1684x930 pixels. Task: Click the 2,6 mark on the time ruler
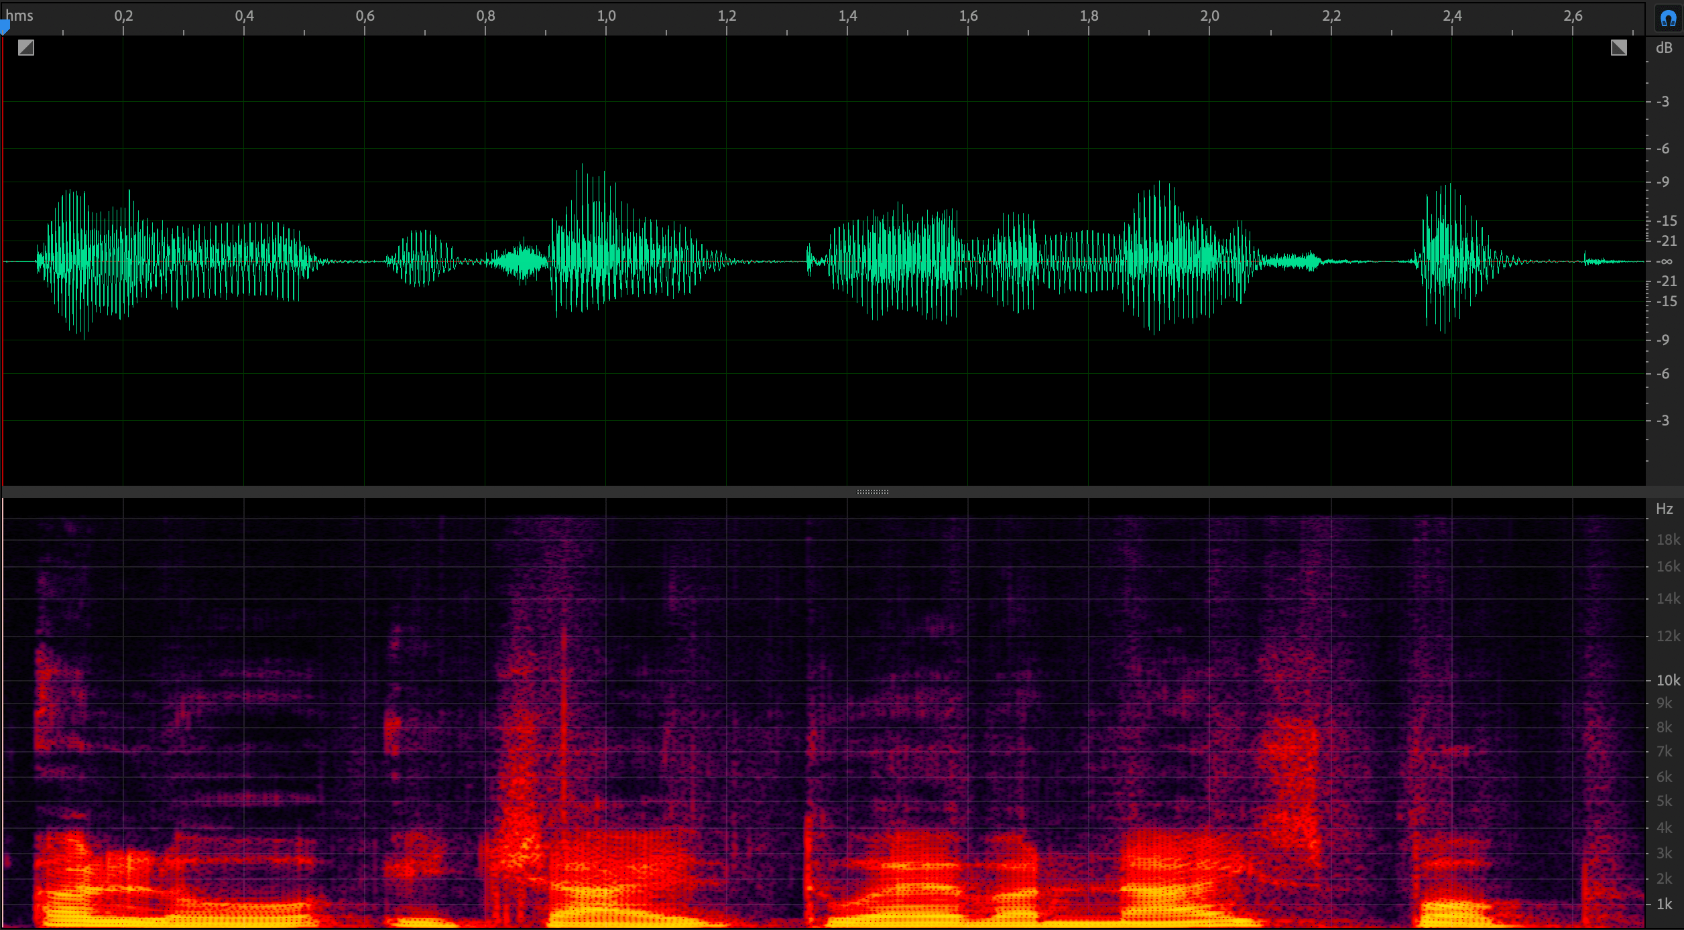(1573, 15)
